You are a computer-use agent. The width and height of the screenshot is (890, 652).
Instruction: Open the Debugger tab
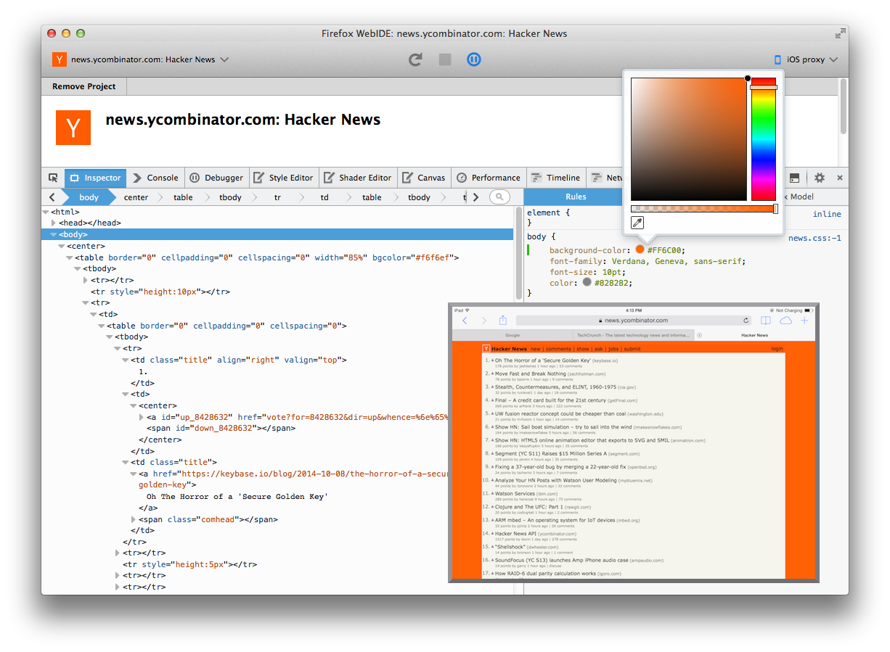[217, 178]
